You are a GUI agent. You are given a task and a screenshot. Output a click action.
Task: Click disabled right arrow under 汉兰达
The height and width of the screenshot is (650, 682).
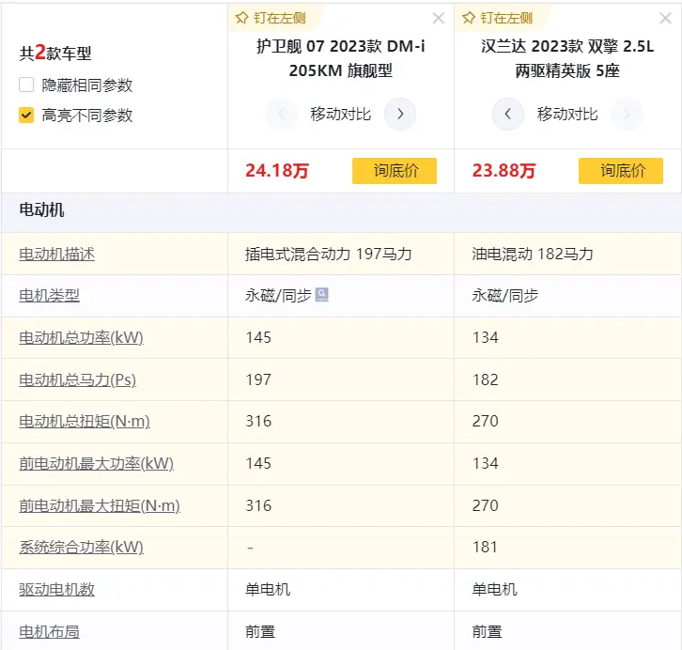click(x=627, y=114)
